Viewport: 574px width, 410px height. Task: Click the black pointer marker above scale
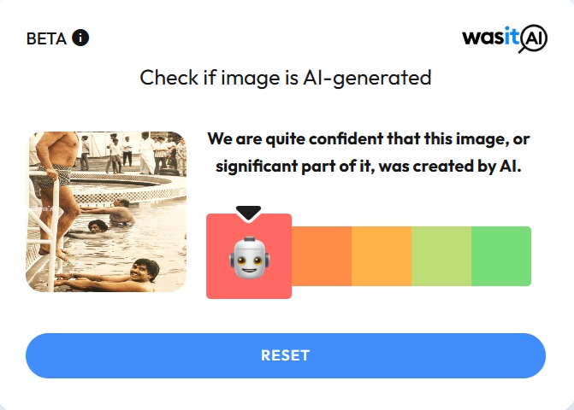point(249,213)
